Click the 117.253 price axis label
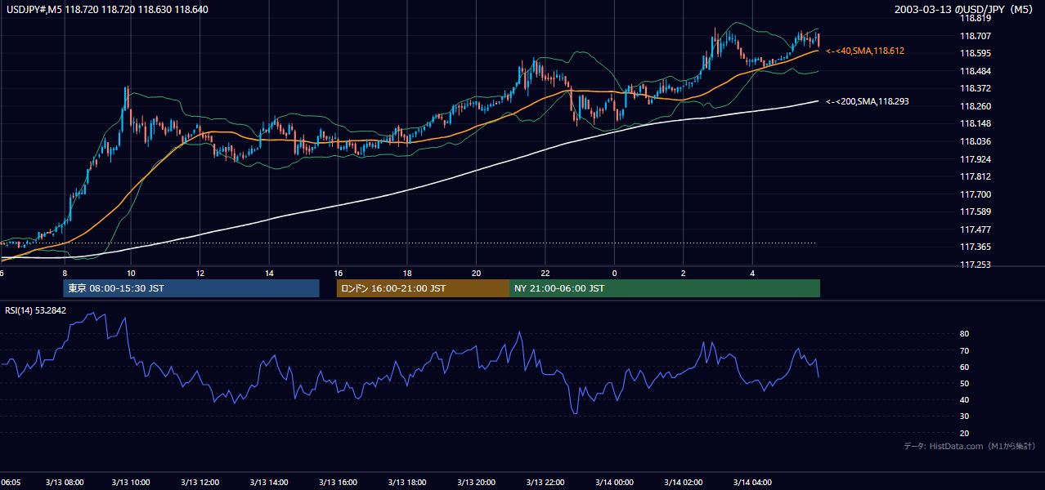Image resolution: width=1045 pixels, height=490 pixels. (975, 265)
